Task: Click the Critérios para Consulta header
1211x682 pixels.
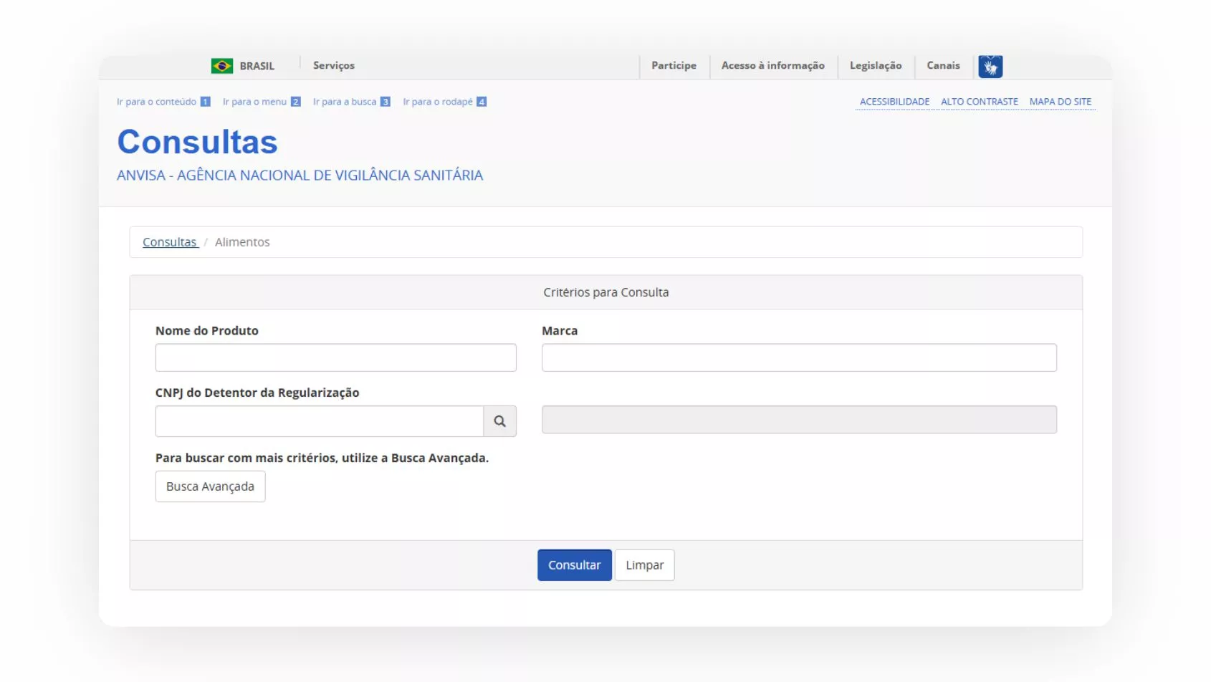Action: tap(606, 292)
